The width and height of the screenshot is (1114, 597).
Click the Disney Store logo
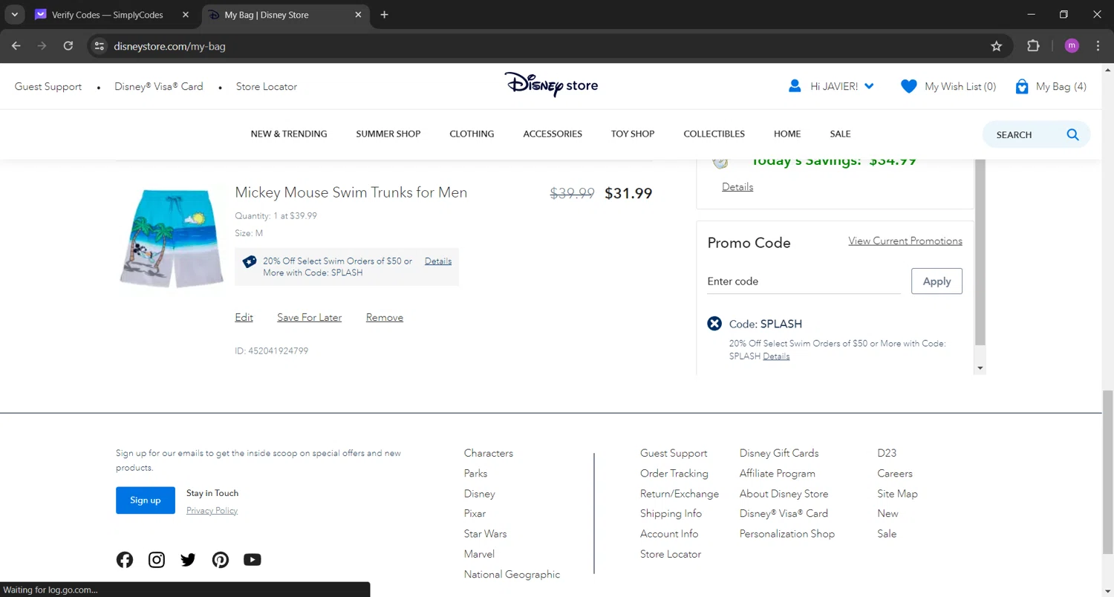[551, 85]
